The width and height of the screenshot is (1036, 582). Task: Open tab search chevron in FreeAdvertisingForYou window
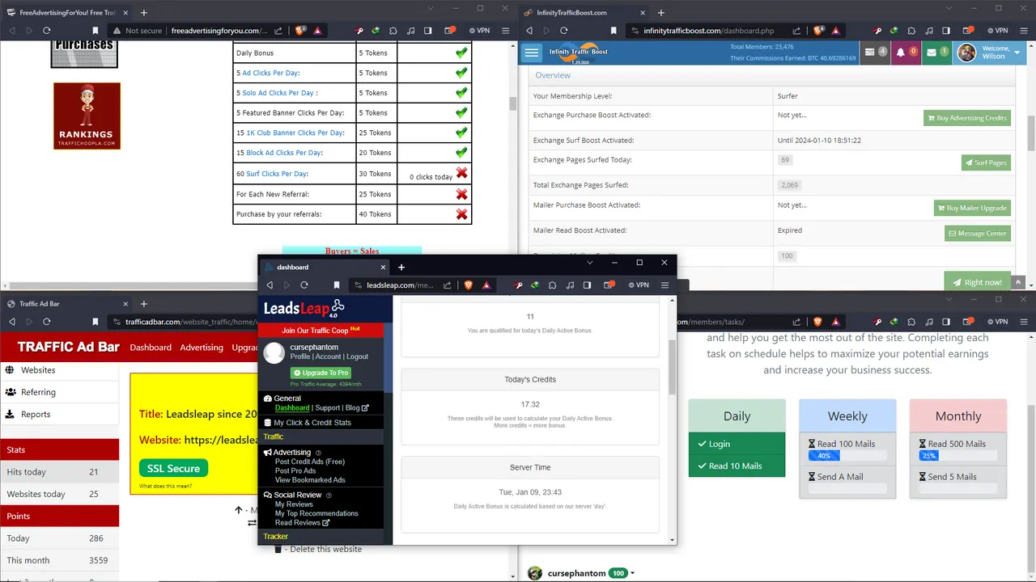[x=431, y=8]
